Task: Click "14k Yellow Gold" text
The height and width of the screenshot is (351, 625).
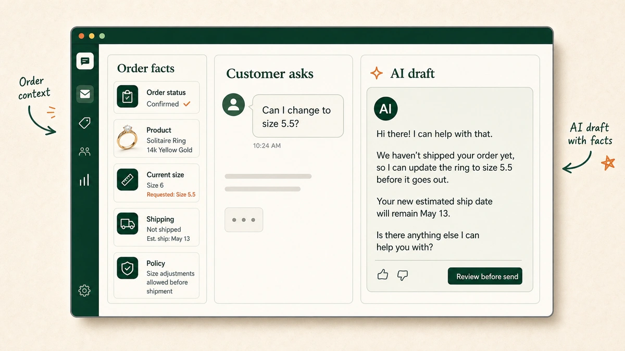Action: 169,150
